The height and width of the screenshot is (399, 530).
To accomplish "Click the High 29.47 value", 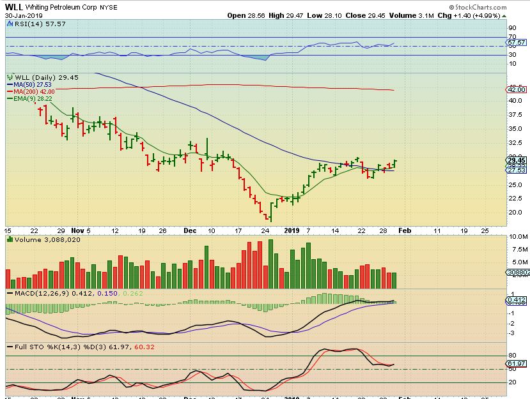I will click(x=286, y=15).
